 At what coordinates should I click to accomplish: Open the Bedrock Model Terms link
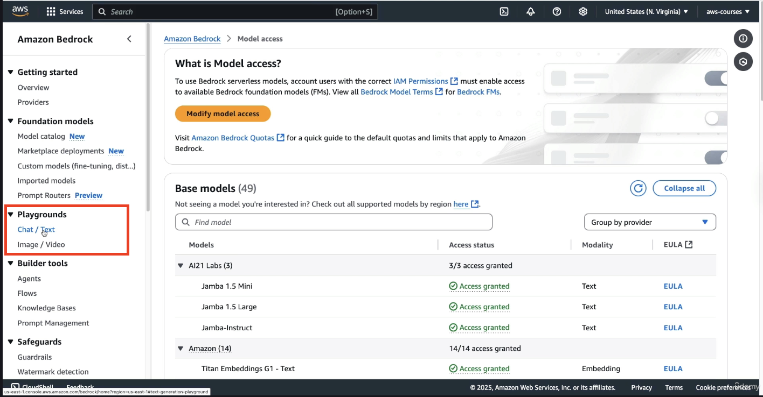point(397,92)
